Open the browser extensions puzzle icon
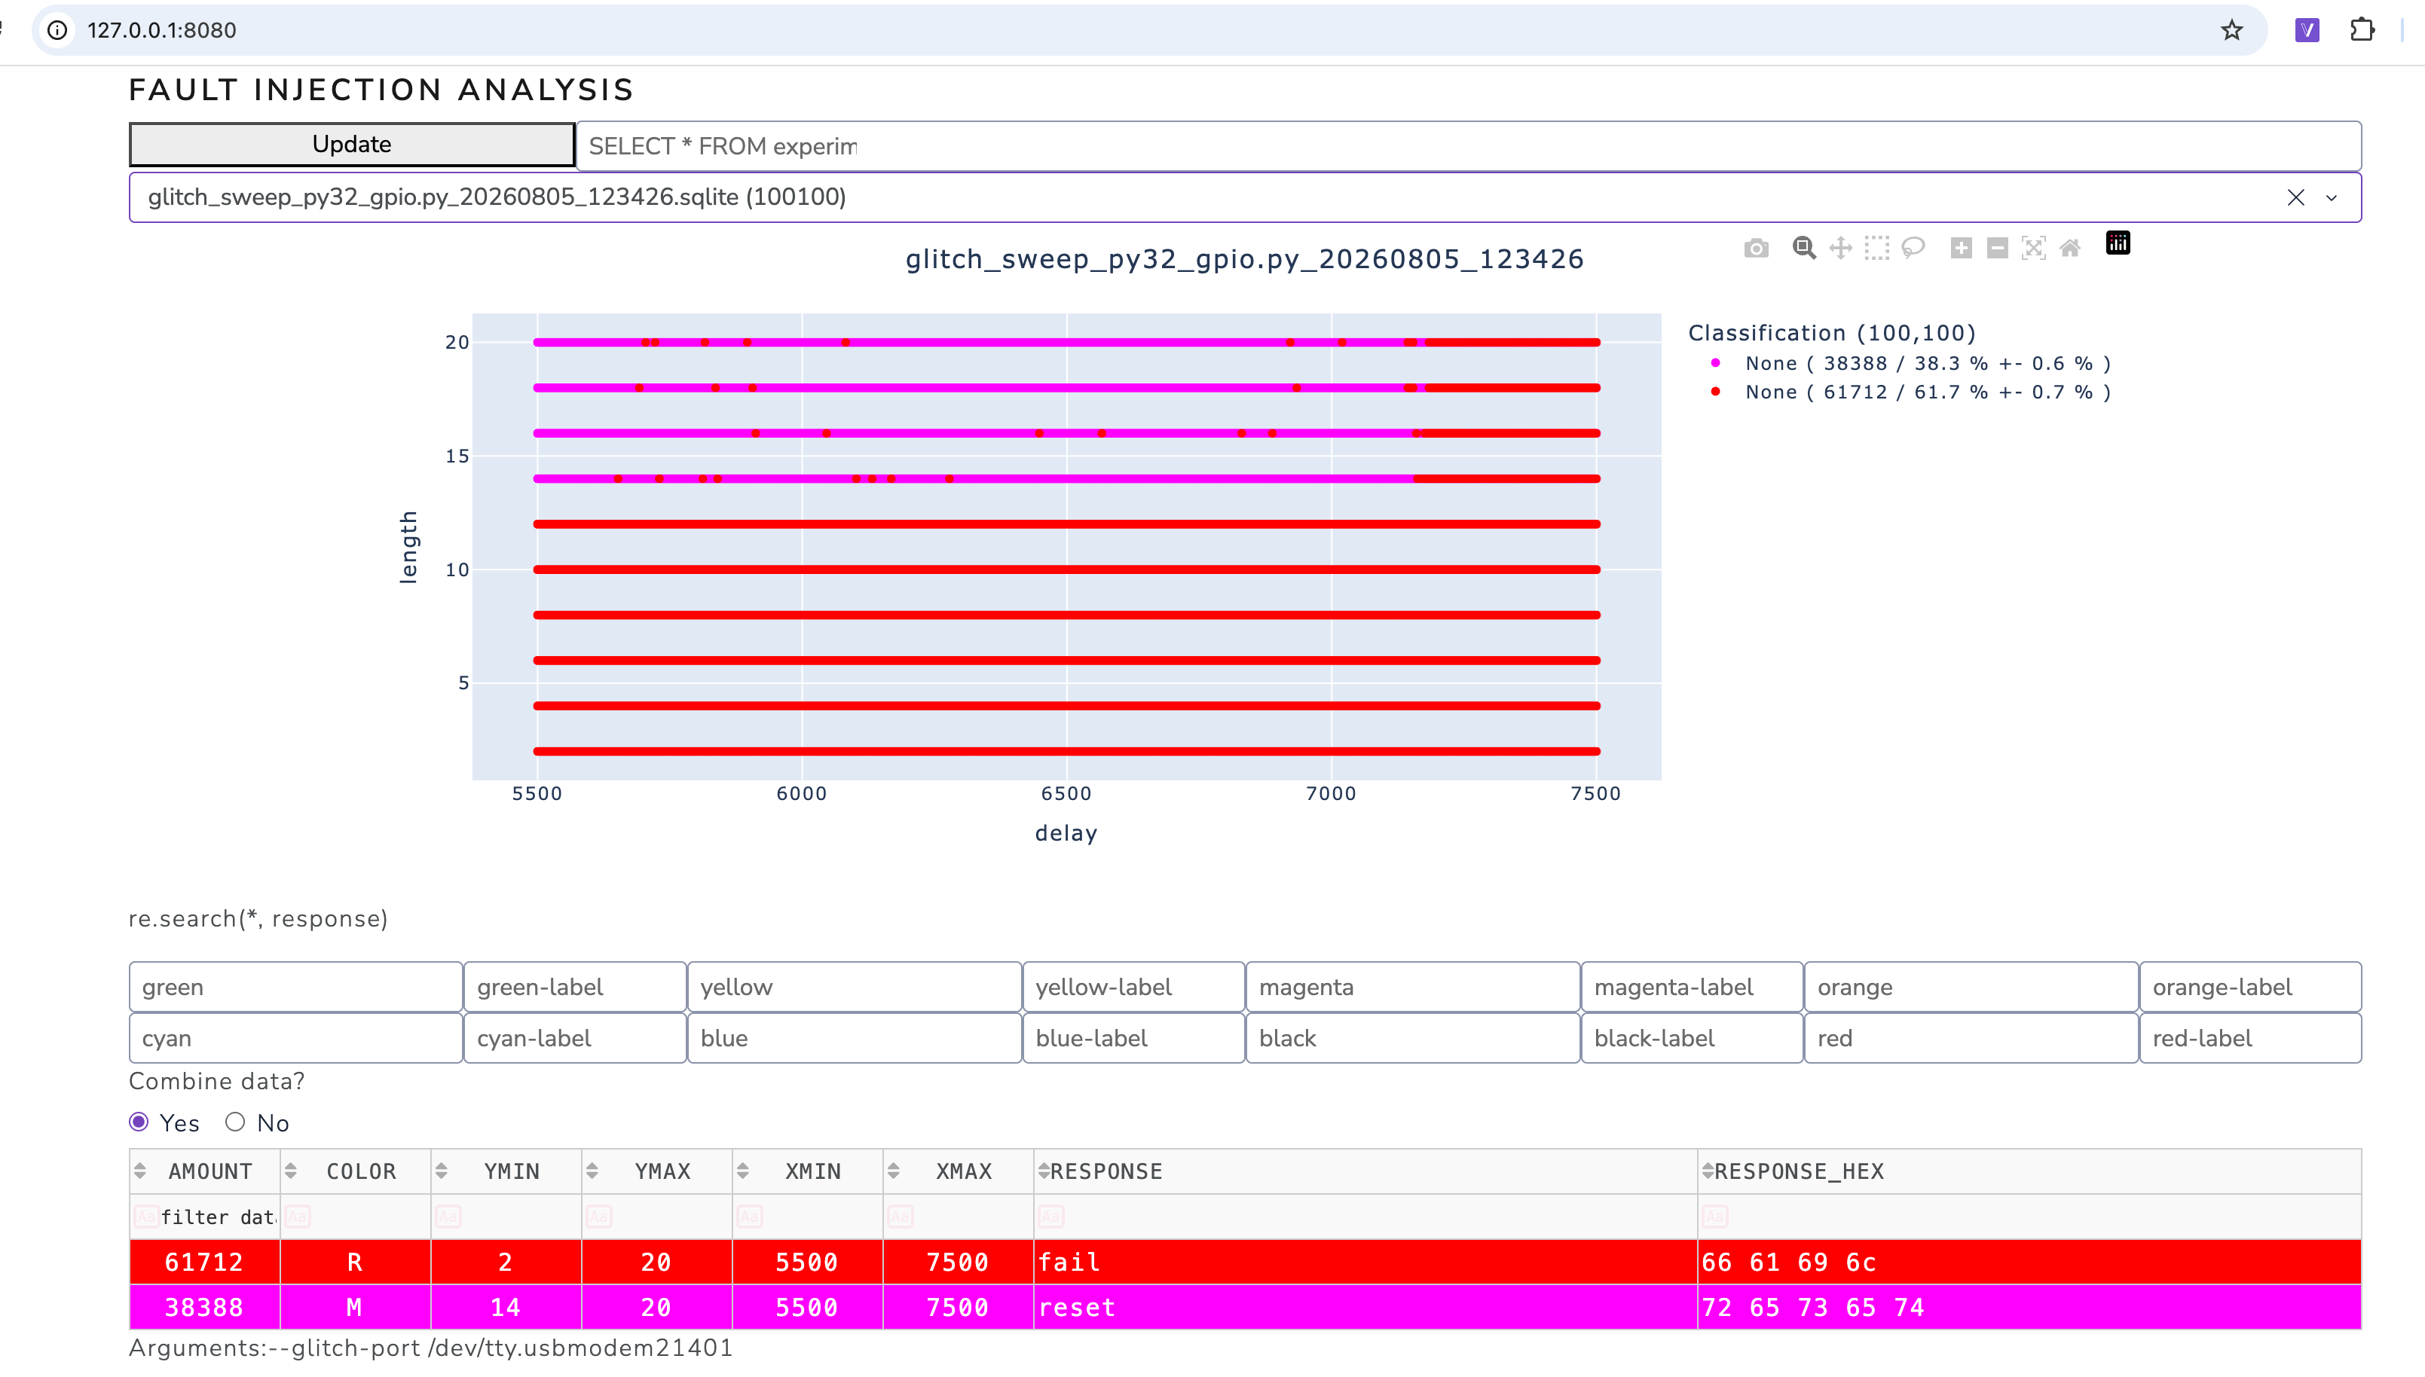 2362,30
